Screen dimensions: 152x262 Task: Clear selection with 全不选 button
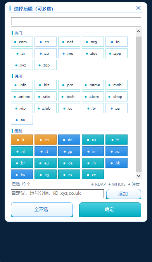click(x=42, y=210)
